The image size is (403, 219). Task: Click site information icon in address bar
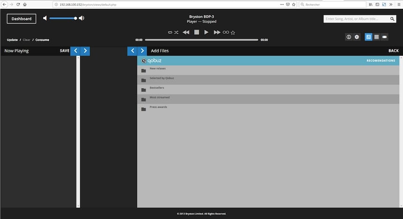click(56, 4)
